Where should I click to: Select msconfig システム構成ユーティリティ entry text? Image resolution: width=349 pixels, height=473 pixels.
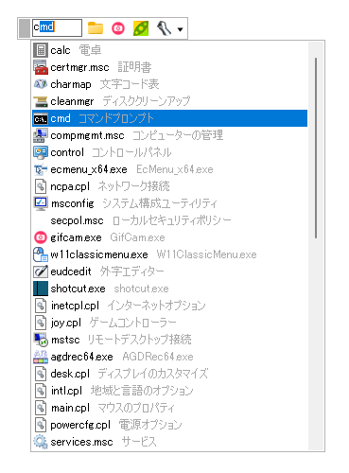click(134, 203)
